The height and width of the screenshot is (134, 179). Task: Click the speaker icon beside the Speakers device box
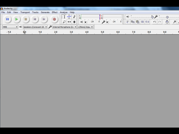pyautogui.click(x=20, y=27)
